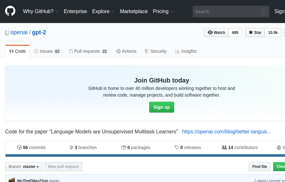Click WuTheFWasThat avatar thumbnail
285x182 pixels.
(x=12, y=180)
